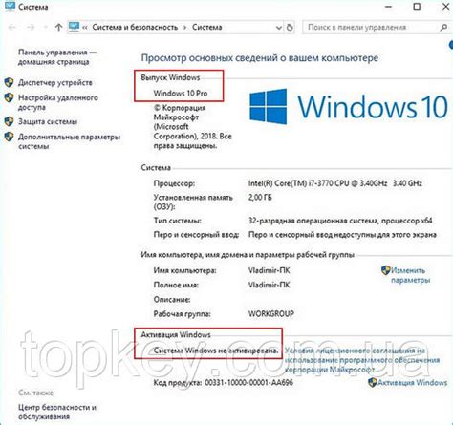
Task: Open the recent locations dropdown arrow
Action: [45, 28]
